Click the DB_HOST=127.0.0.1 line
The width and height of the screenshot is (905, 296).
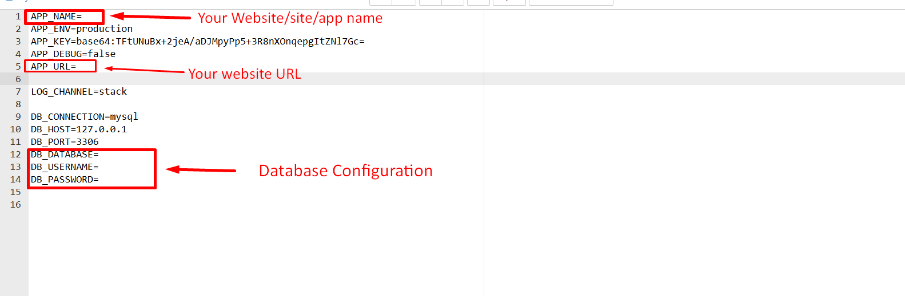[79, 129]
